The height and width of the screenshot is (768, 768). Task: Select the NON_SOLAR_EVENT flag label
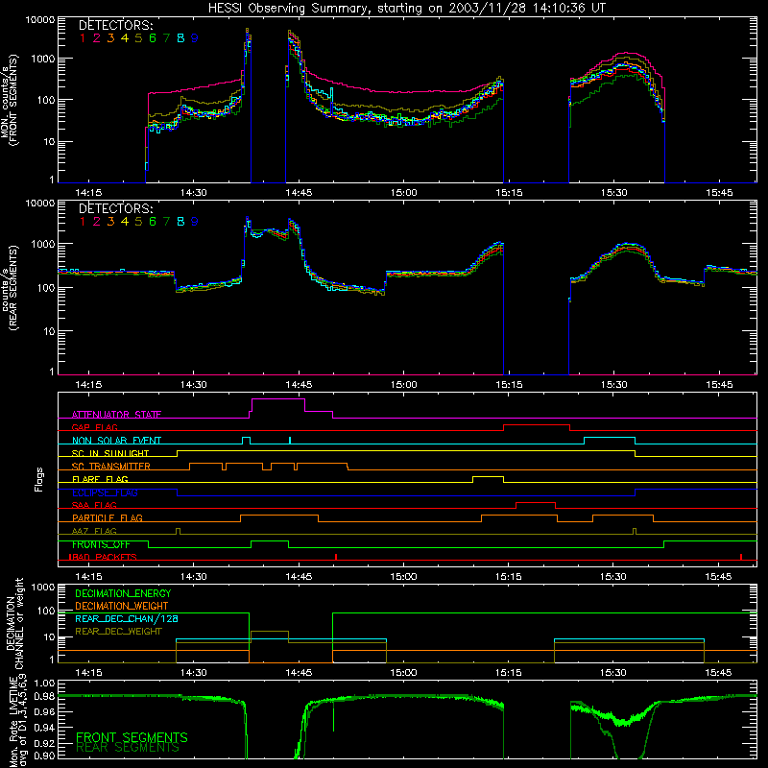point(116,441)
